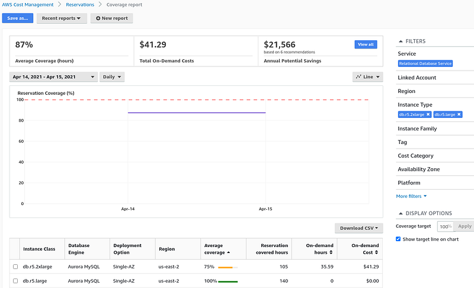Change the Line chart type dropdown
The height and width of the screenshot is (288, 474).
pos(367,77)
